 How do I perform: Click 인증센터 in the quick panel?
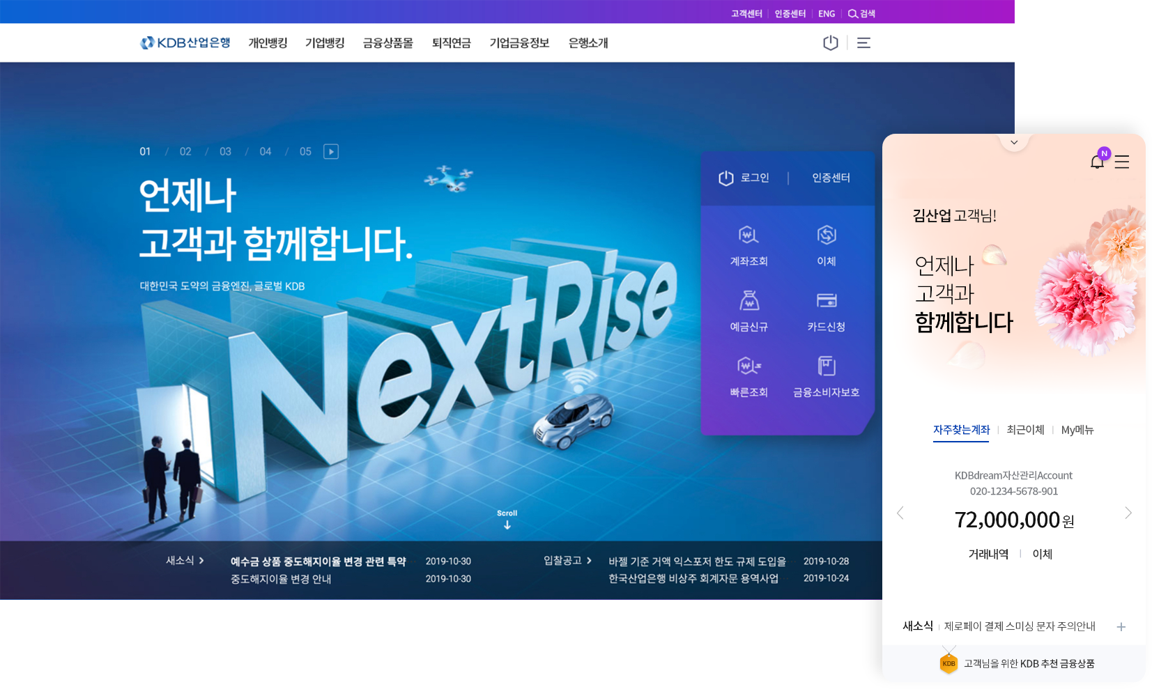pyautogui.click(x=831, y=178)
